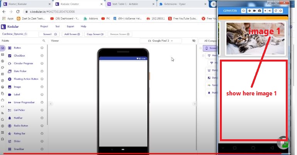Image resolution: width=297 pixels, height=155 pixels.
Task: Open info for the Button component
Action: click(x=42, y=48)
